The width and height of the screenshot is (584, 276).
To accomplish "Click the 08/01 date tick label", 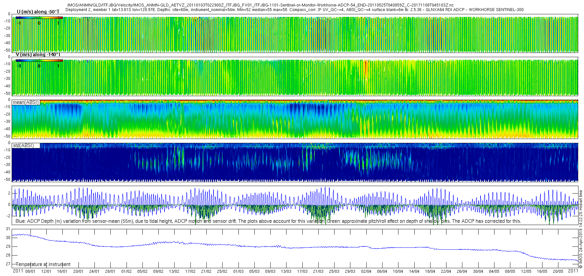I will pyautogui.click(x=30, y=271).
